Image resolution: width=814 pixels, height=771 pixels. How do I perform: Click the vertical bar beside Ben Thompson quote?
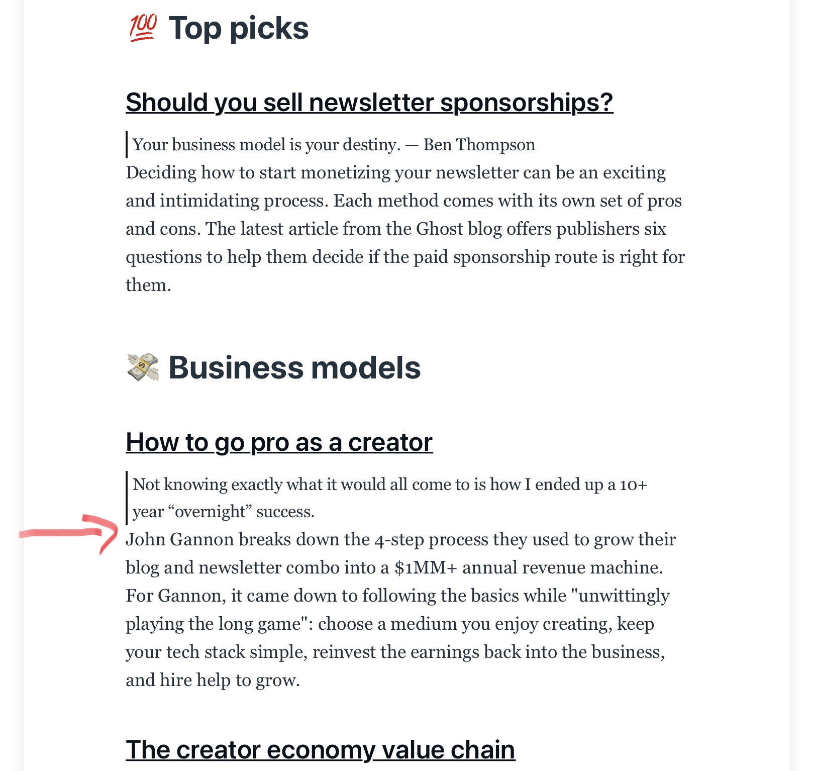[x=127, y=145]
